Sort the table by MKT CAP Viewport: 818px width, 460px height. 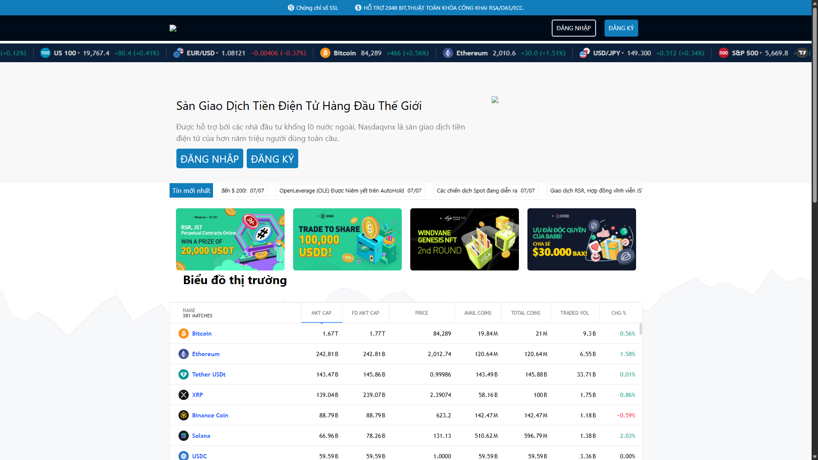(322, 313)
